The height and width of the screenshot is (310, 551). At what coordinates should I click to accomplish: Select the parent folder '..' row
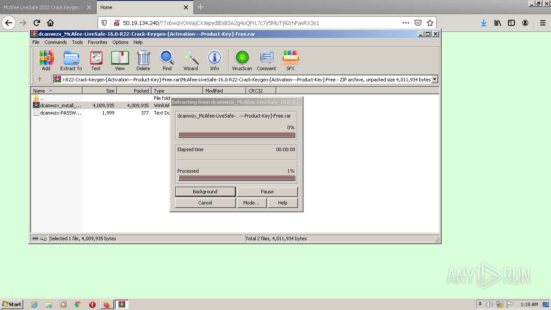point(101,98)
